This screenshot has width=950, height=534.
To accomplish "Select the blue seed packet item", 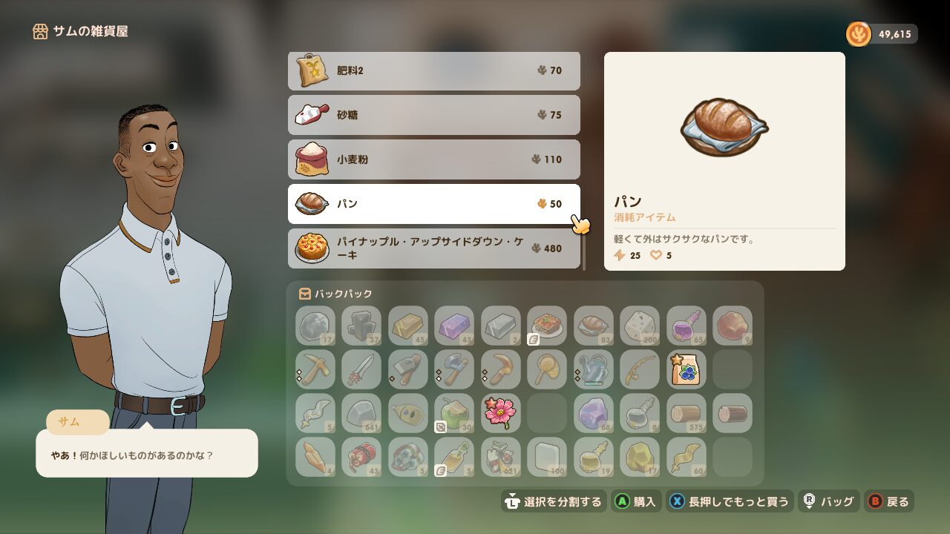I will coord(687,369).
